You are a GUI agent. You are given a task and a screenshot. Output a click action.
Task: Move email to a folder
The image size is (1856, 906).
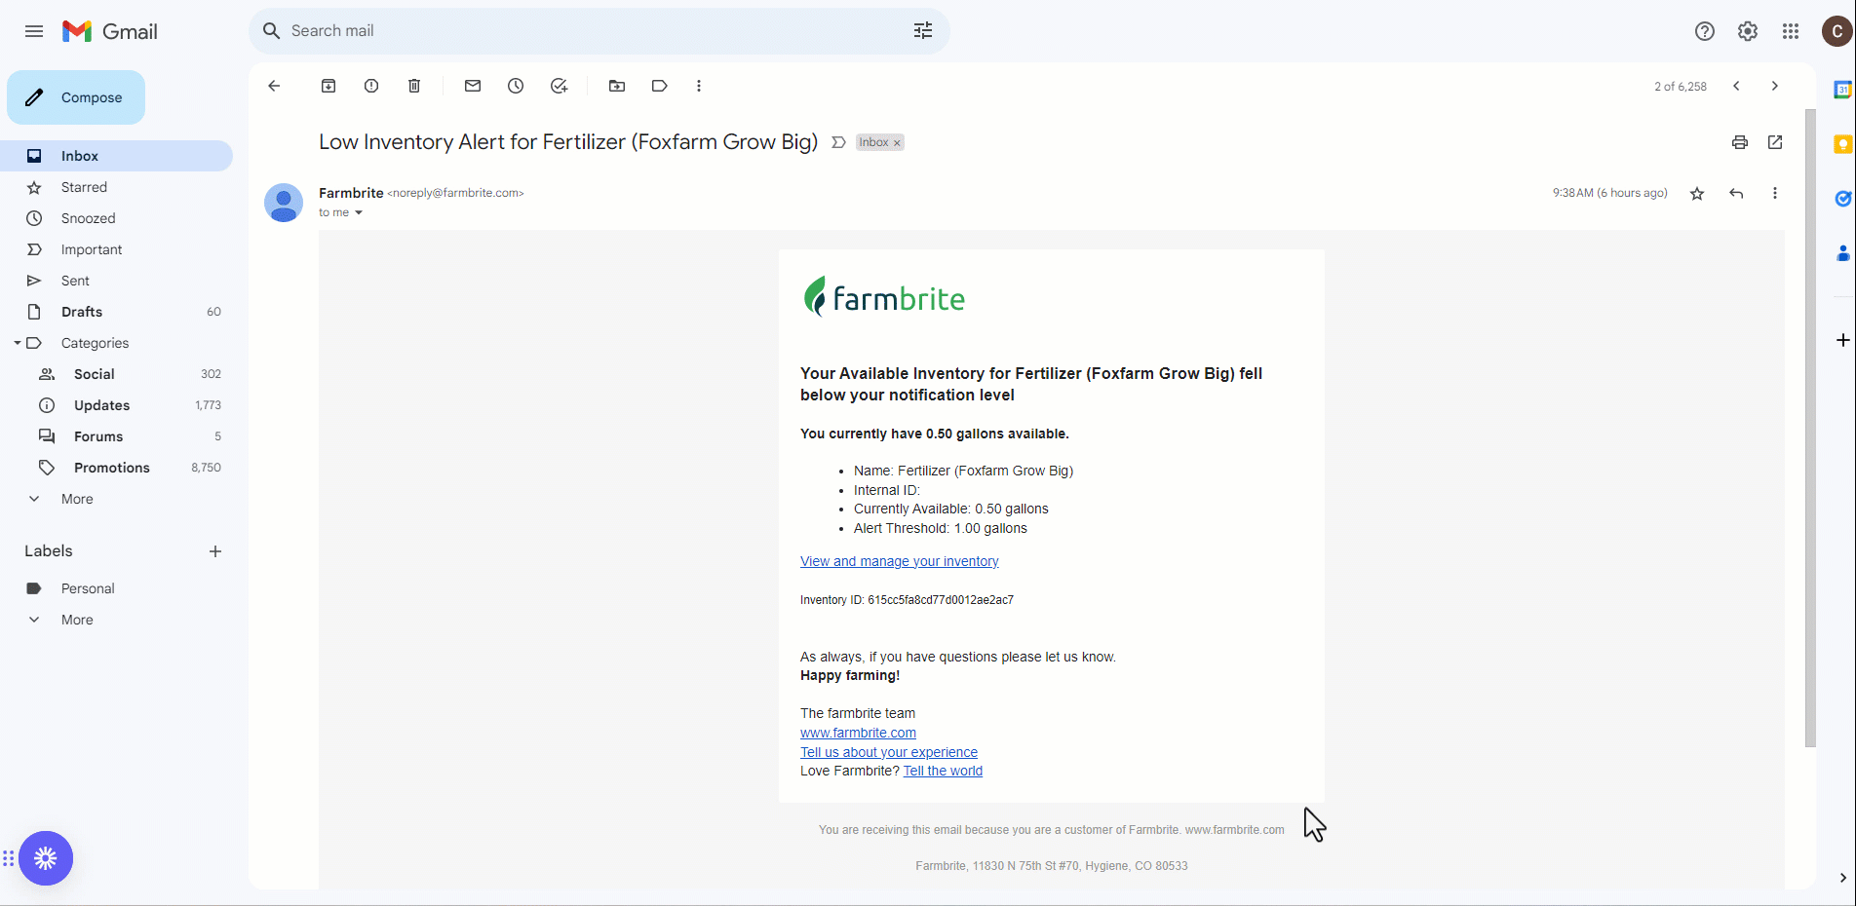pos(617,86)
